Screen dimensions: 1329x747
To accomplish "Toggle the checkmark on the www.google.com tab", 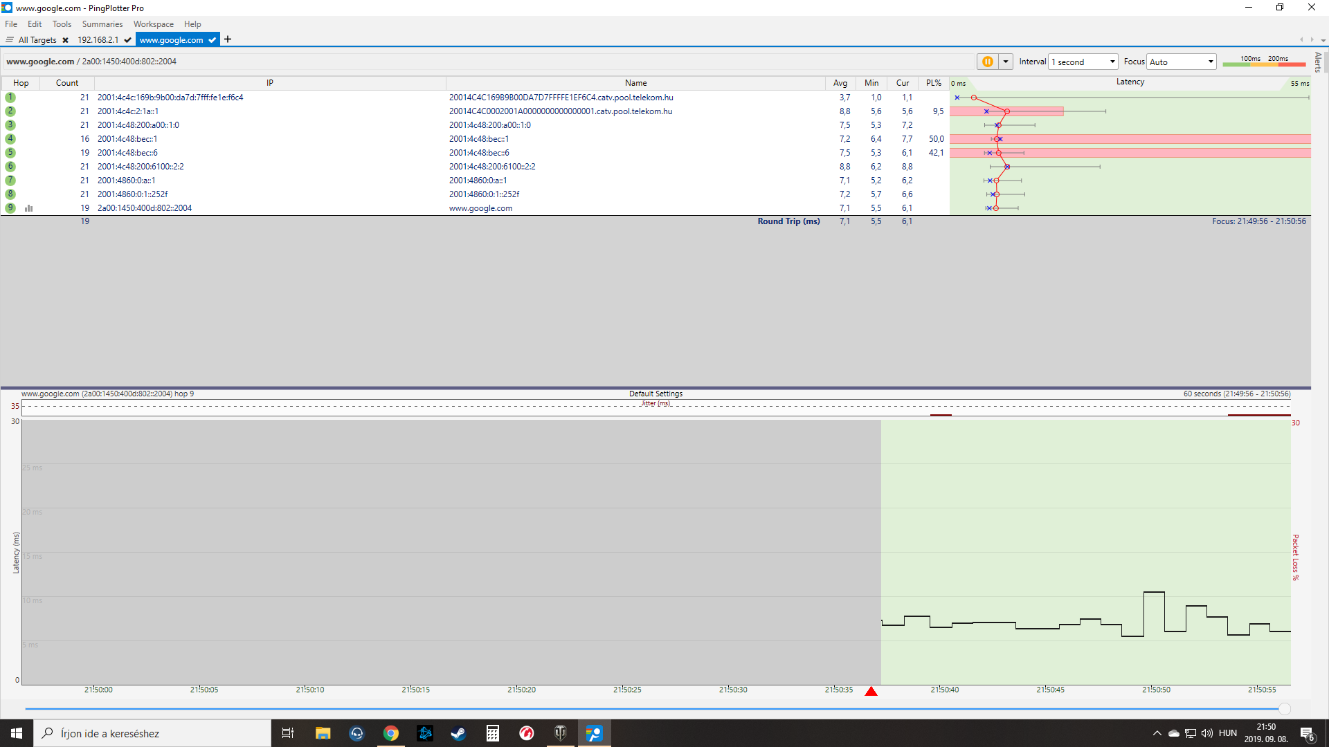I will (212, 40).
